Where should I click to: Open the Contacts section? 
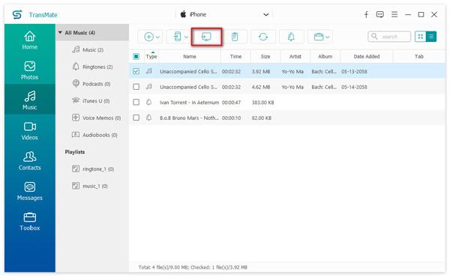coord(29,161)
